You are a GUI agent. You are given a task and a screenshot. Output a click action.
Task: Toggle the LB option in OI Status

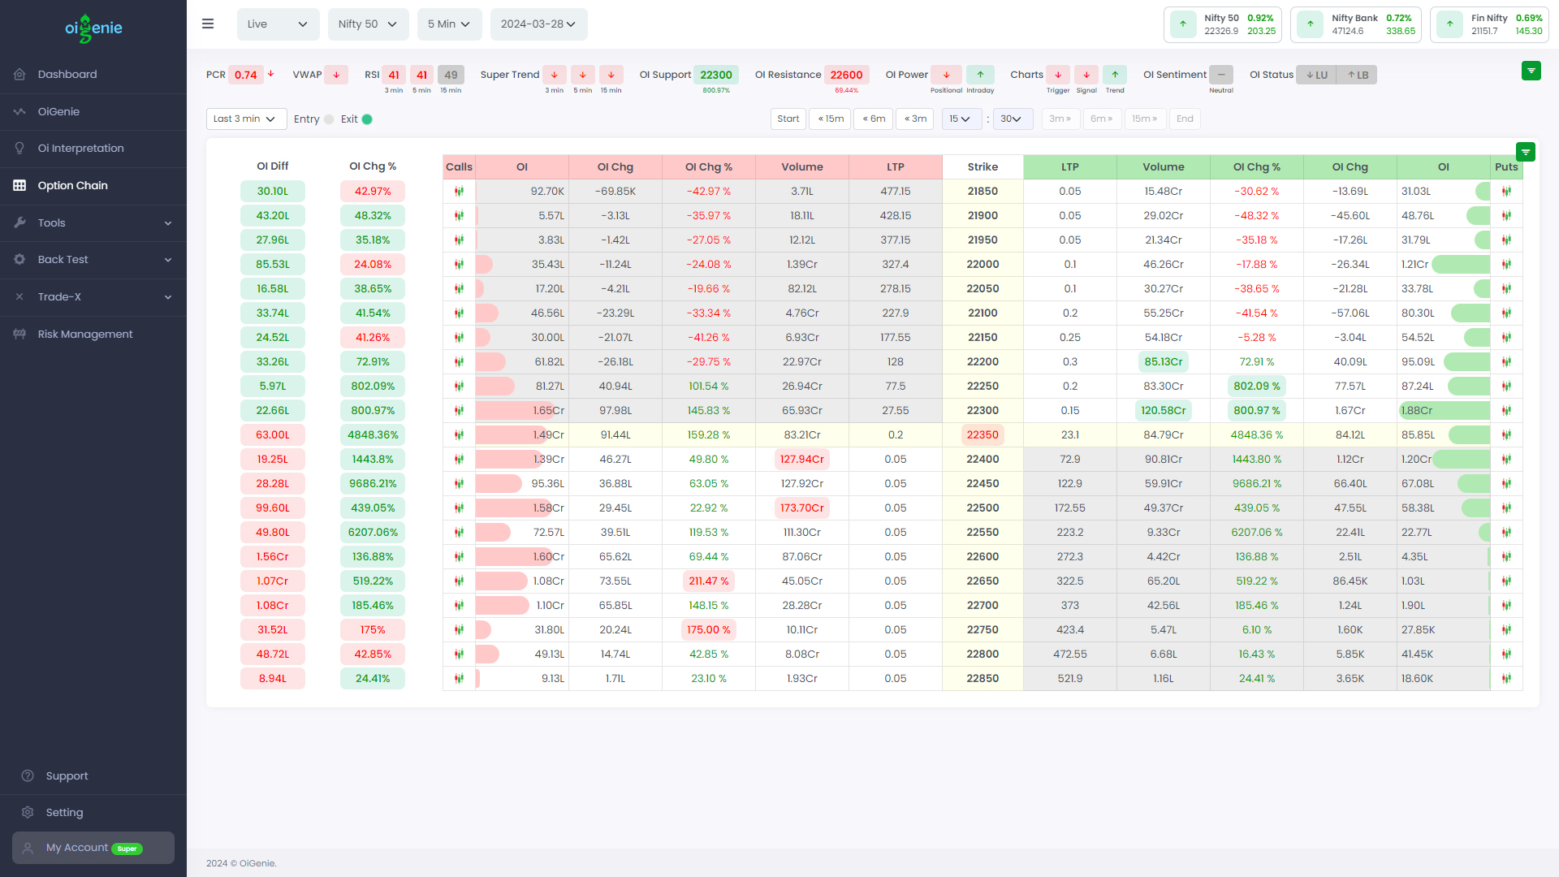click(1357, 74)
